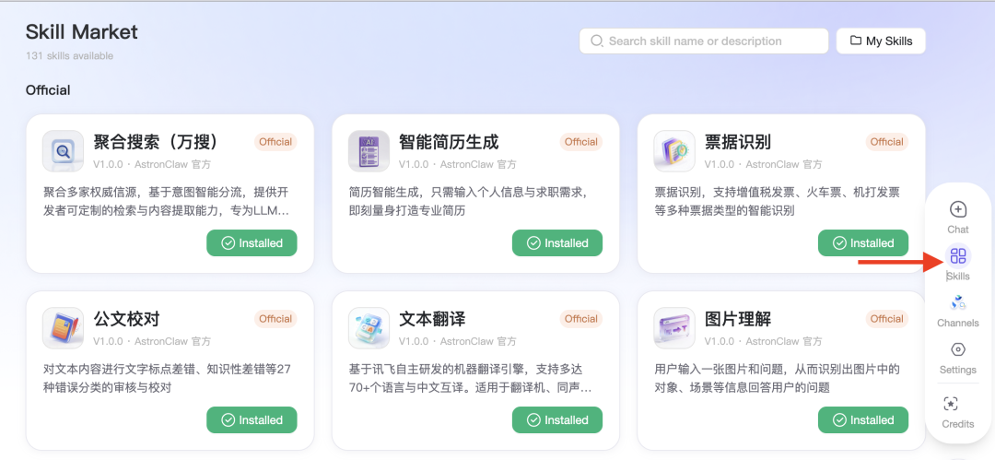Screen dimensions: 995x460
Task: Click the 智能简历生成 skill icon
Action: [369, 151]
